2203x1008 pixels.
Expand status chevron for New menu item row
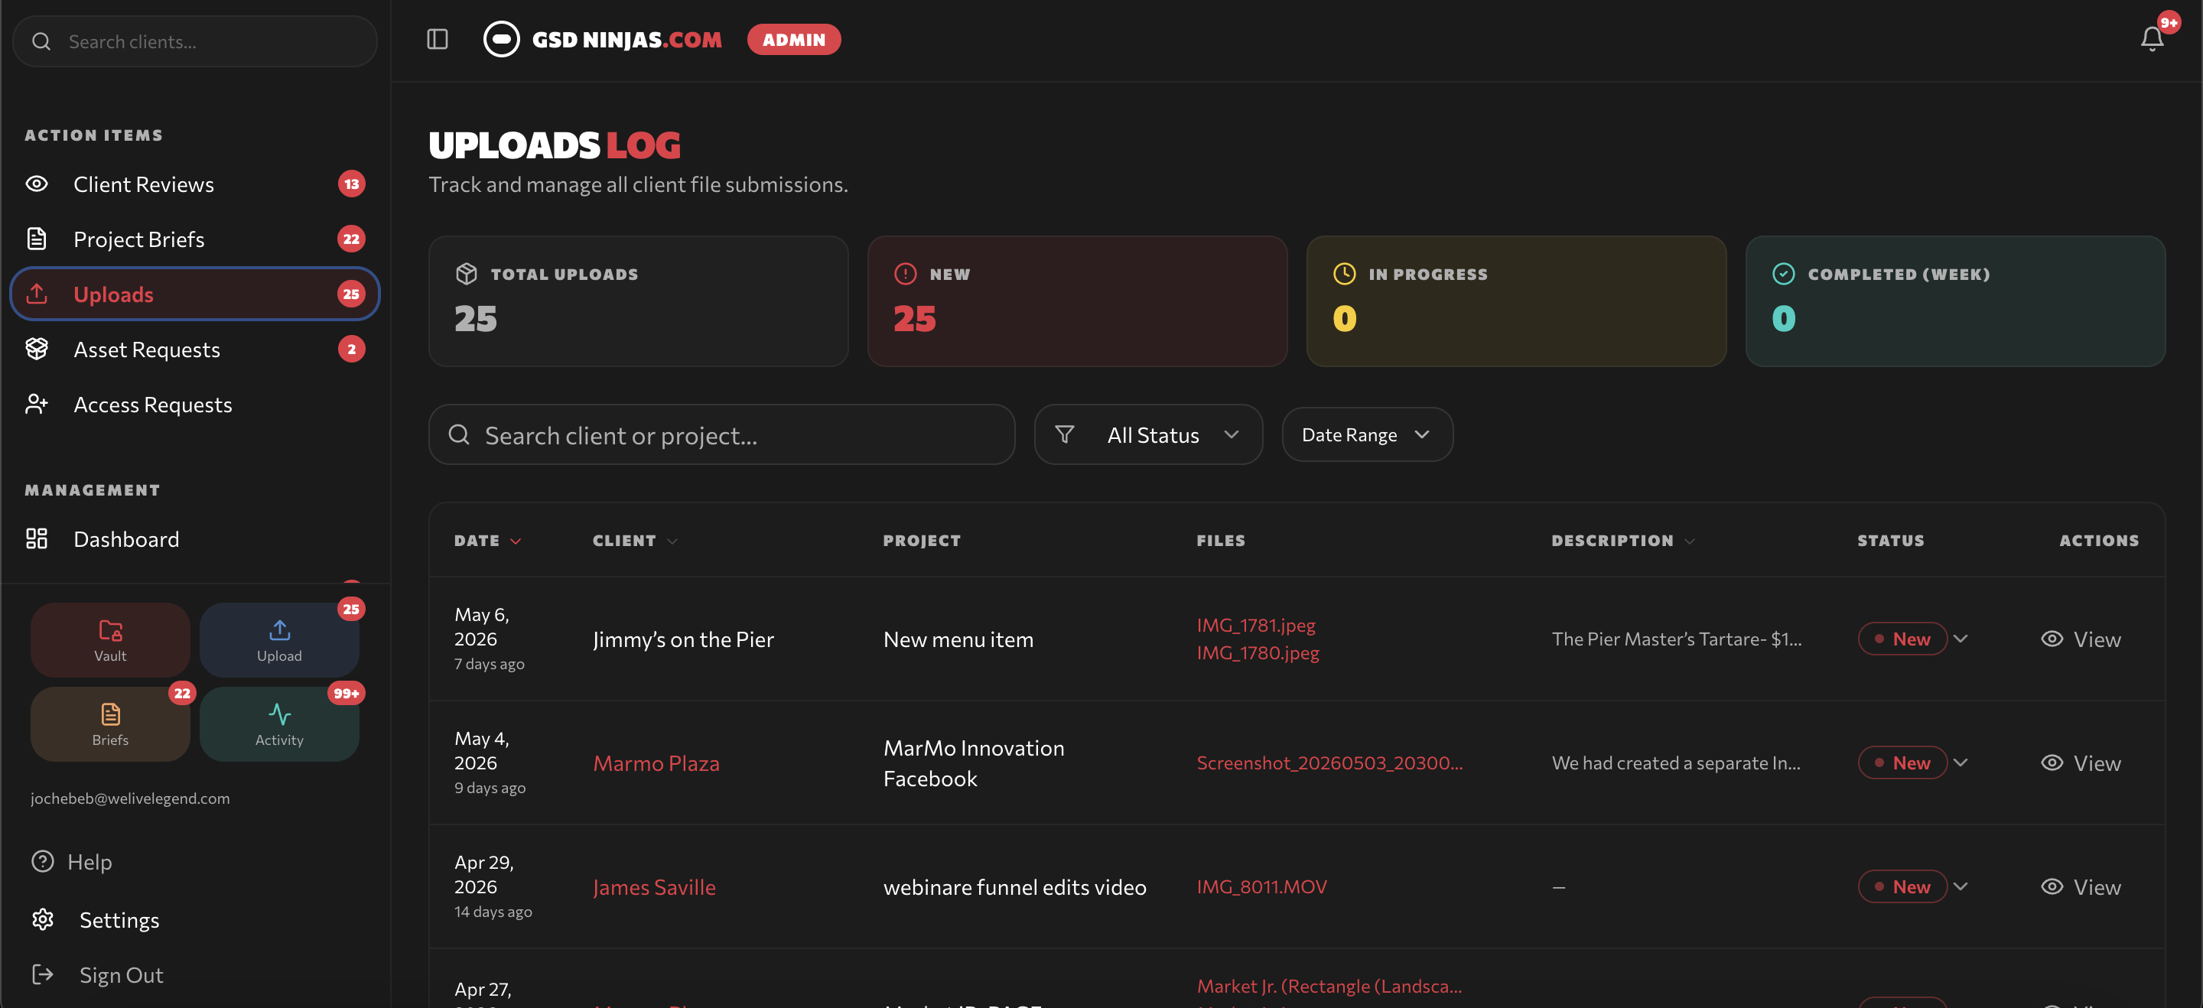pos(1961,639)
